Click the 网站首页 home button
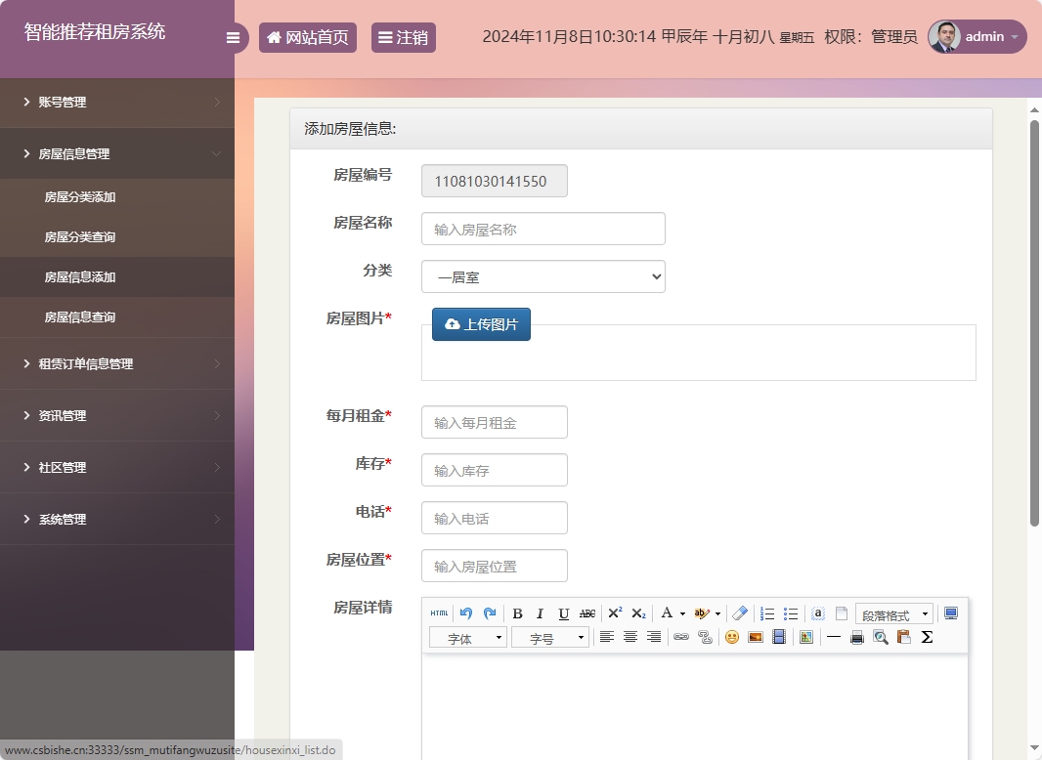The height and width of the screenshot is (760, 1042). click(307, 38)
